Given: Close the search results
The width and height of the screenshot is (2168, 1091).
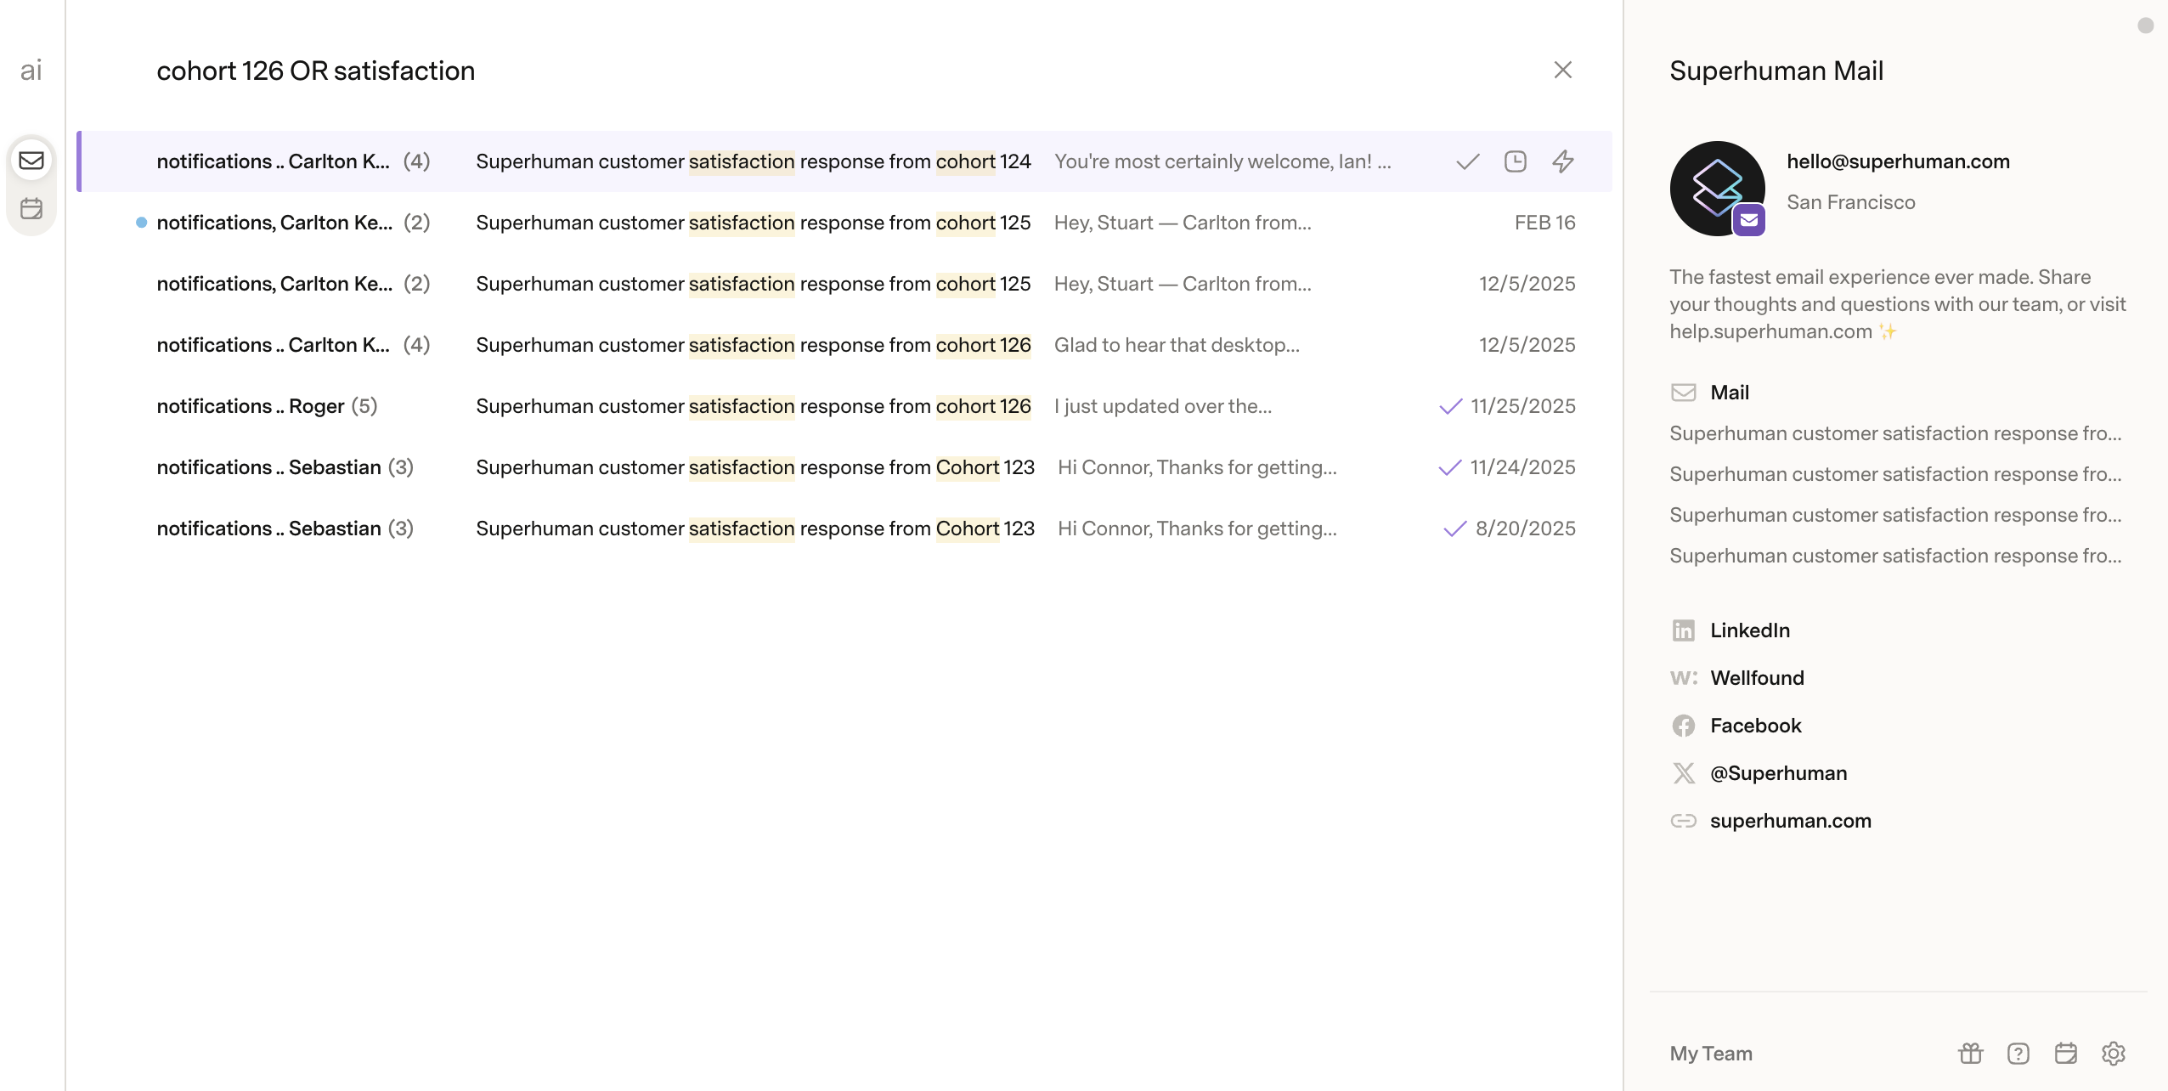Looking at the screenshot, I should pyautogui.click(x=1563, y=70).
